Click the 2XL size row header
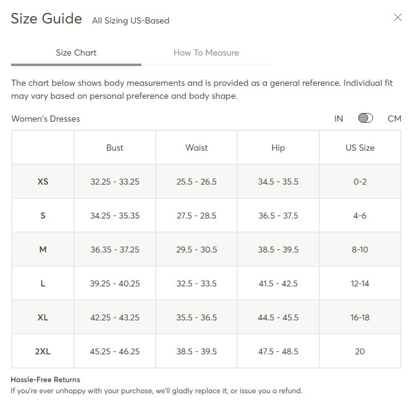 [43, 351]
